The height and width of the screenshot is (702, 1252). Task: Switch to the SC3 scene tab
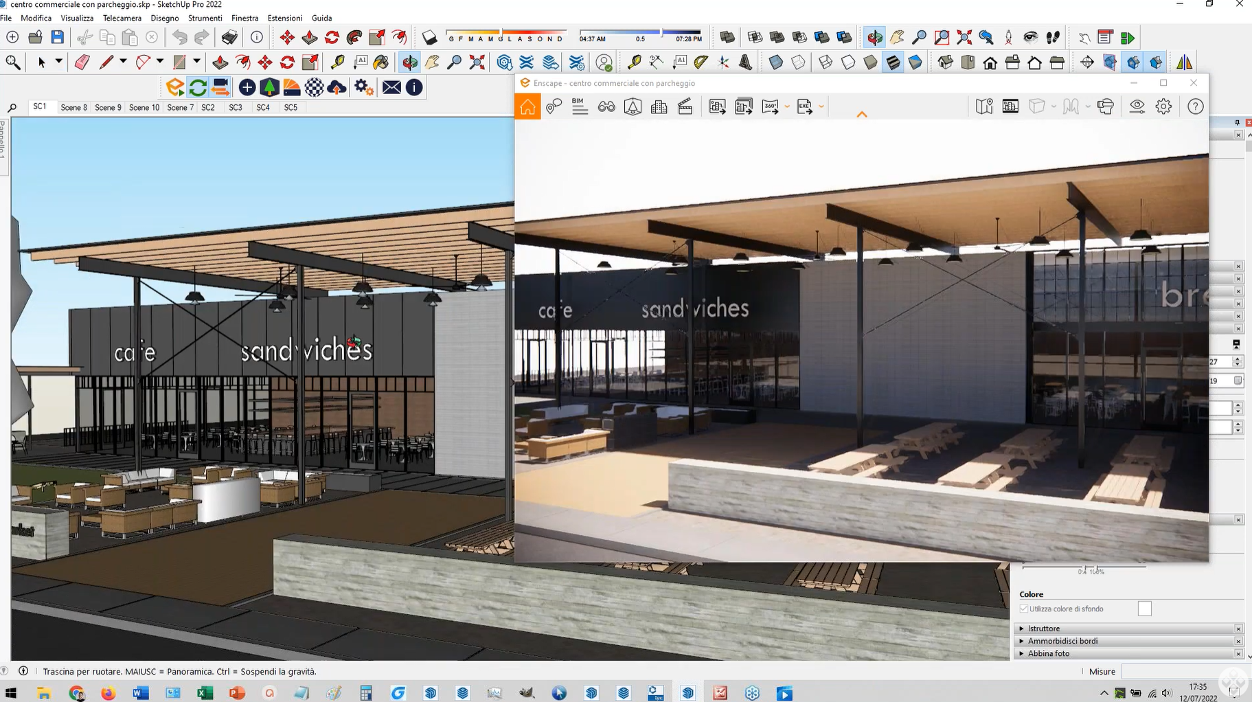[x=236, y=107]
